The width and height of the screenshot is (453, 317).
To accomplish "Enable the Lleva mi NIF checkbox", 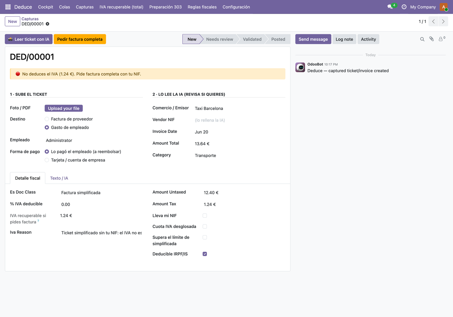I will point(205,215).
